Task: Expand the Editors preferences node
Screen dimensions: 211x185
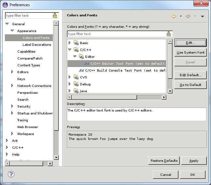Action: (12, 72)
